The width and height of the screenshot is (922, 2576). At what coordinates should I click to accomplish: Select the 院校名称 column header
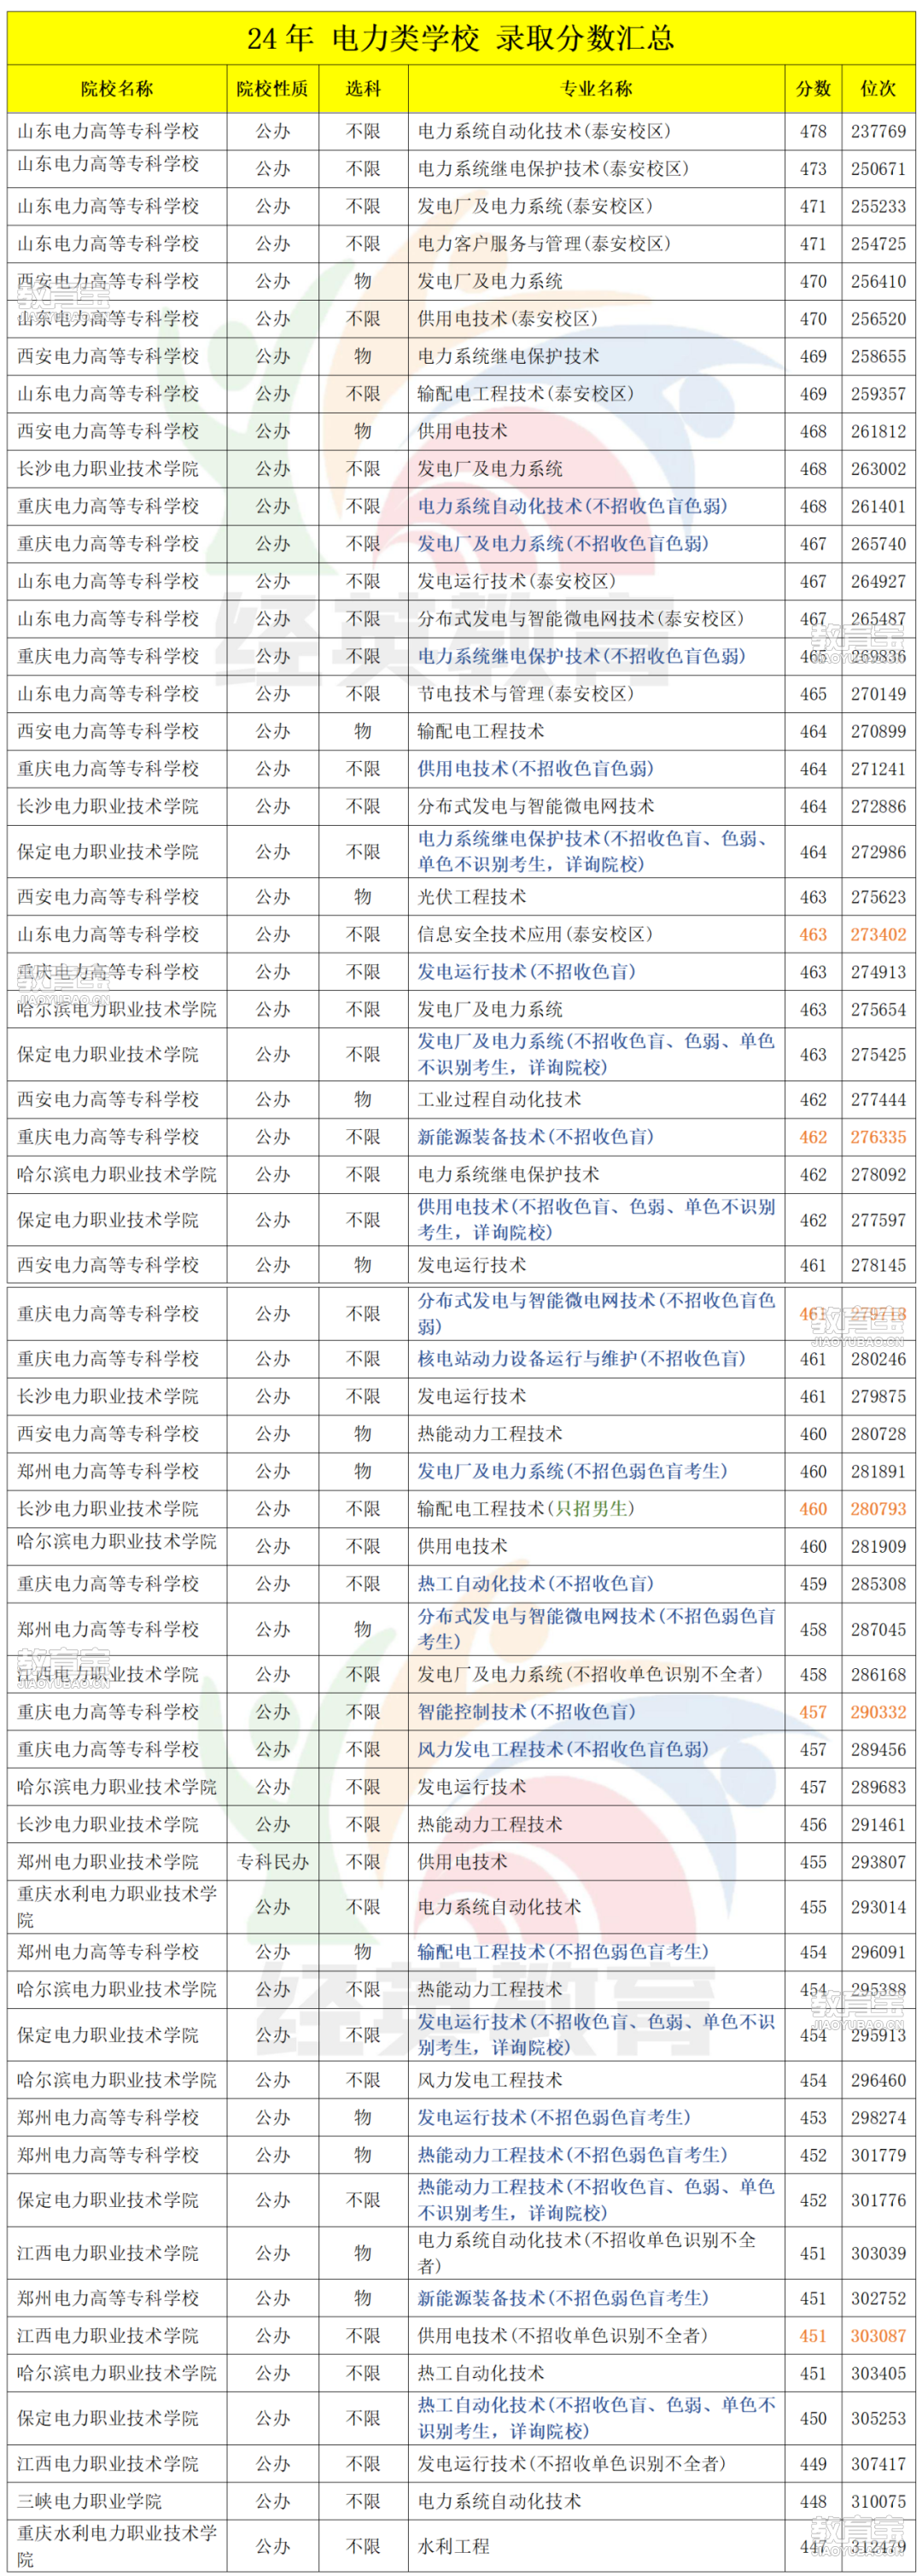[x=117, y=89]
